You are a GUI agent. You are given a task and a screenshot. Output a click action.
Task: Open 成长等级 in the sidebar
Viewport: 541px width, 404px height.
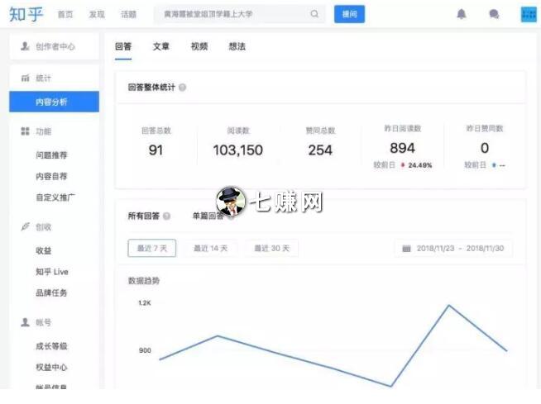pyautogui.click(x=51, y=346)
